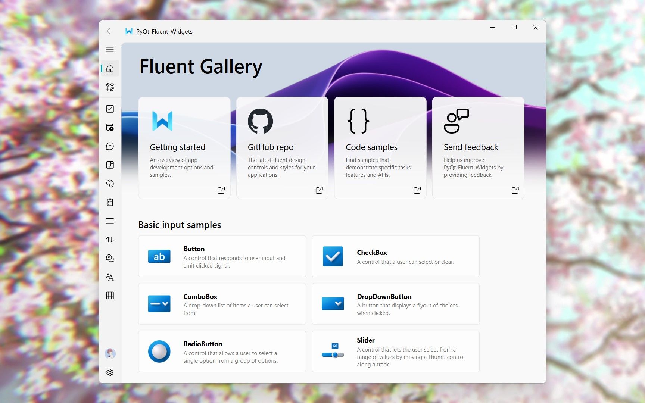645x403 pixels.
Task: Go to the Home page in the sidebar
Action: pyautogui.click(x=110, y=68)
